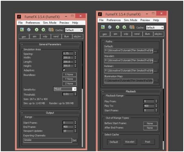
Task: Click the Viewport Update spinner arrows
Action: point(75,131)
